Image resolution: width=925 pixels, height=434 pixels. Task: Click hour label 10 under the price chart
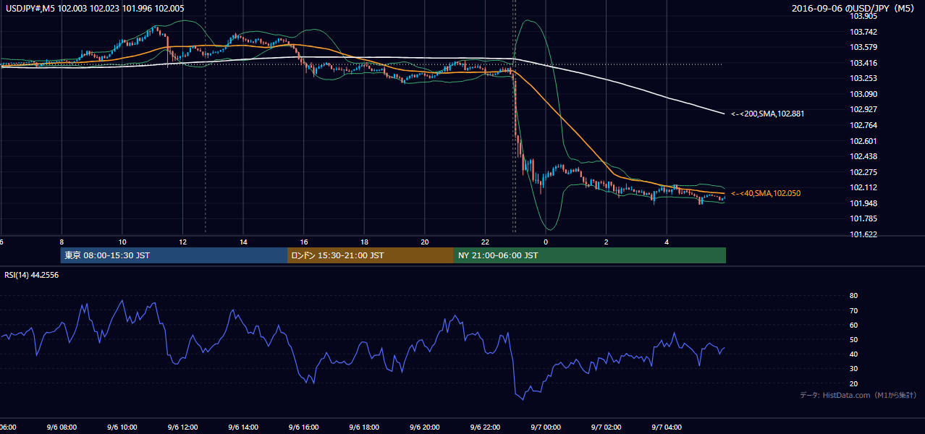click(122, 242)
